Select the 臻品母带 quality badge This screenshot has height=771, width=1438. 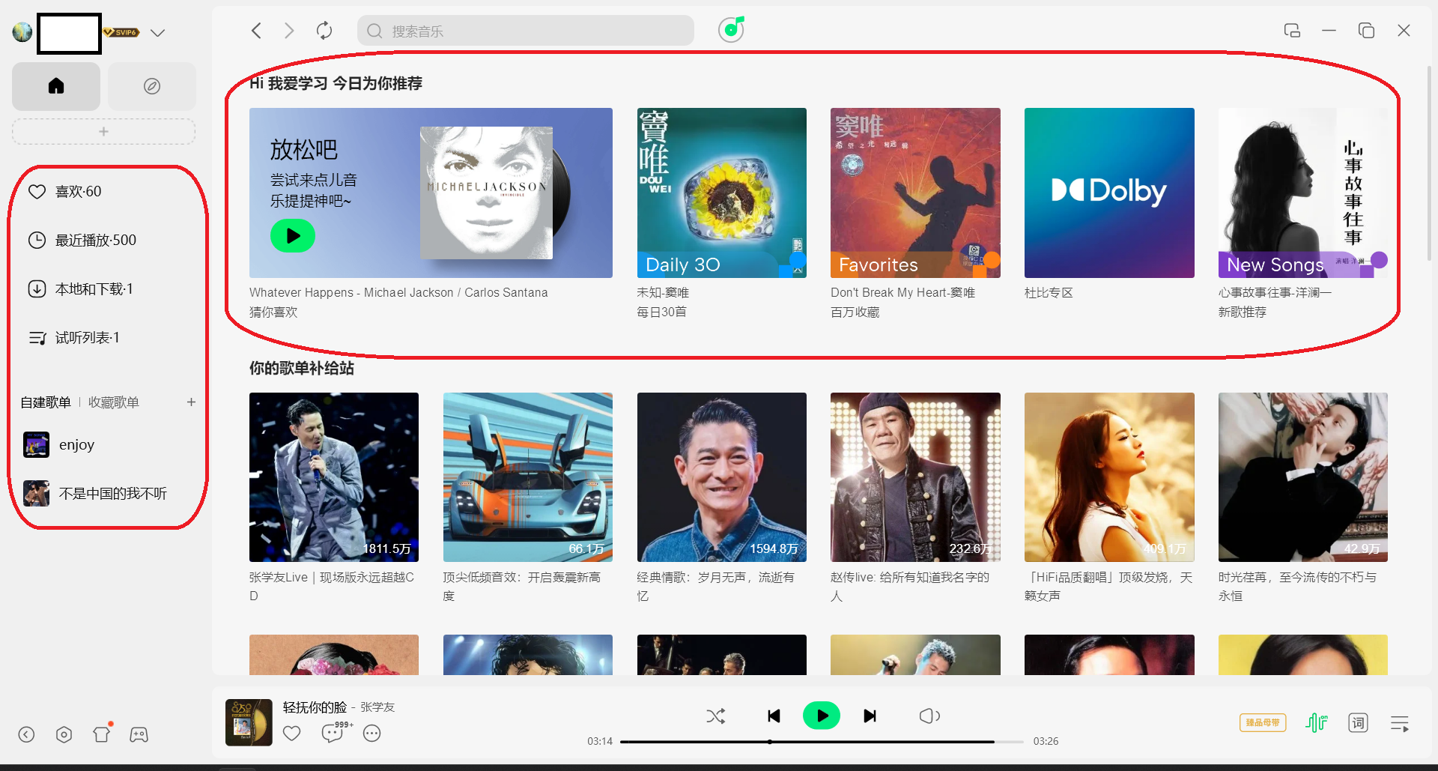point(1263,723)
